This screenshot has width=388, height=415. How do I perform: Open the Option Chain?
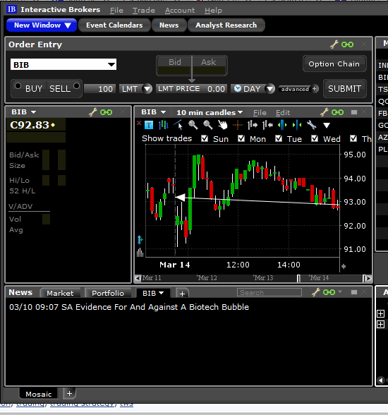coord(334,64)
